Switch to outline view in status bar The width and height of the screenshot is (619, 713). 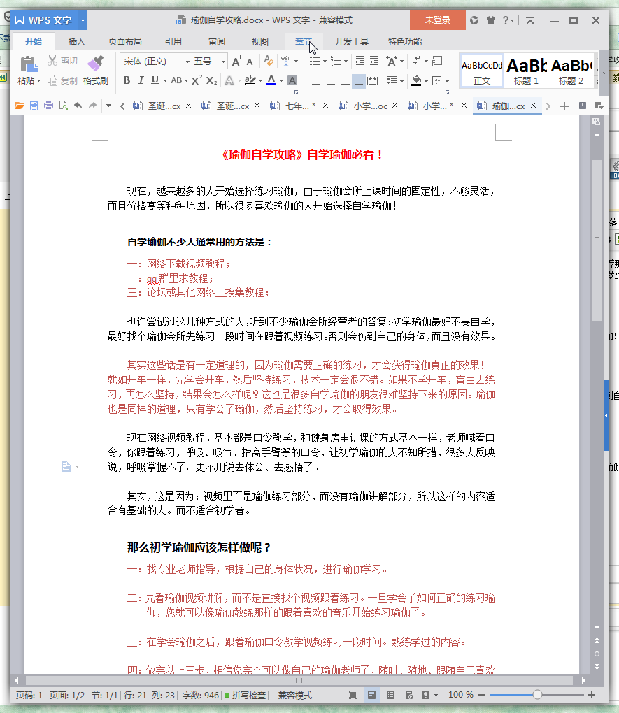[x=390, y=695]
